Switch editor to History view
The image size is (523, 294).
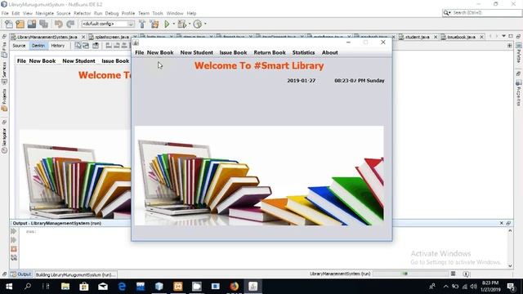click(x=58, y=46)
